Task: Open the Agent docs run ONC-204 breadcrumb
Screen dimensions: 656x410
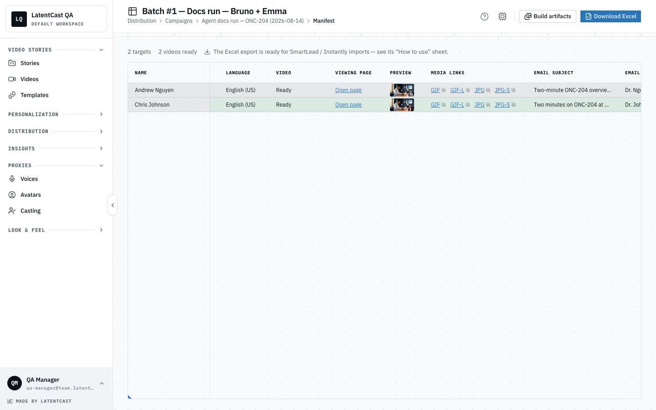Action: [253, 21]
